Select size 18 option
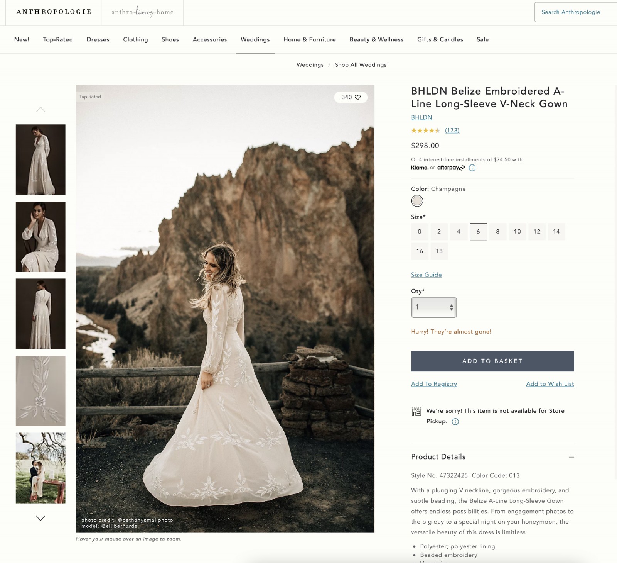 tap(439, 251)
